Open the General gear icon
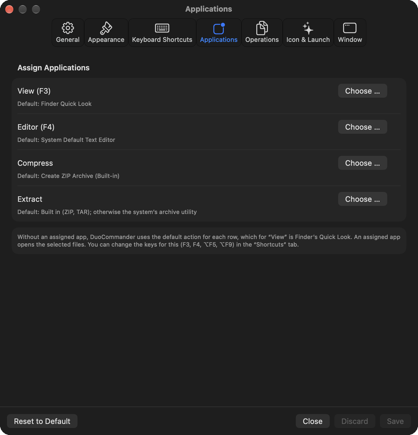The width and height of the screenshot is (418, 435). (68, 28)
